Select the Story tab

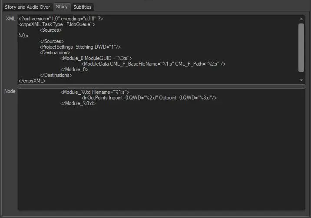tap(62, 7)
